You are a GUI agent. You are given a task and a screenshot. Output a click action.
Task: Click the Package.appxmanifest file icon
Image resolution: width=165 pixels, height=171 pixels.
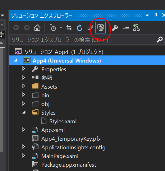35,164
